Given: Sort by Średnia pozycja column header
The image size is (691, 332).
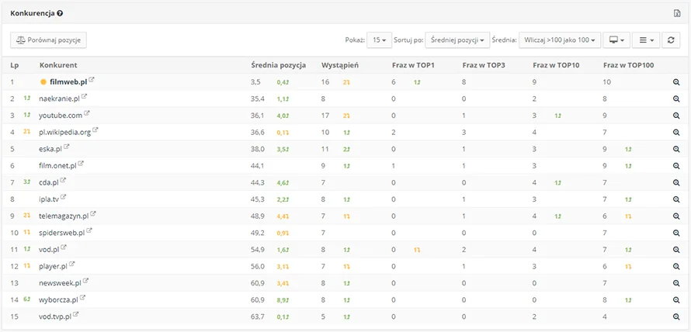Looking at the screenshot, I should point(279,64).
